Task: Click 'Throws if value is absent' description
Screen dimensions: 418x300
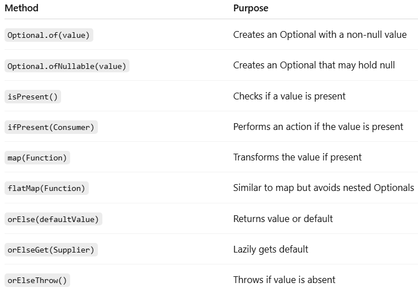Action: 285,280
